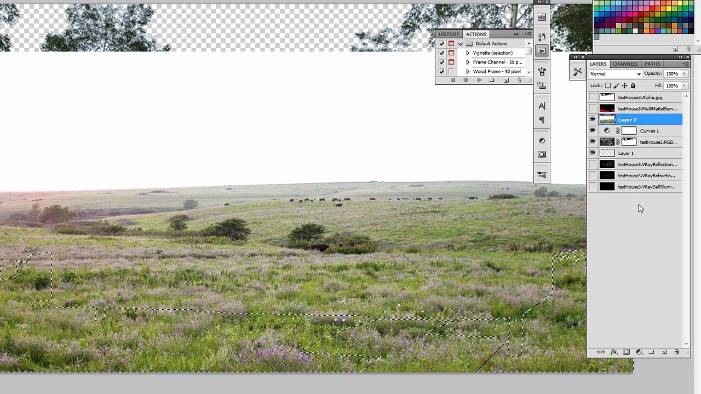This screenshot has width=701, height=394.
Task: Show testHouse3.Alpha.jpg layer visibility
Action: pos(592,97)
